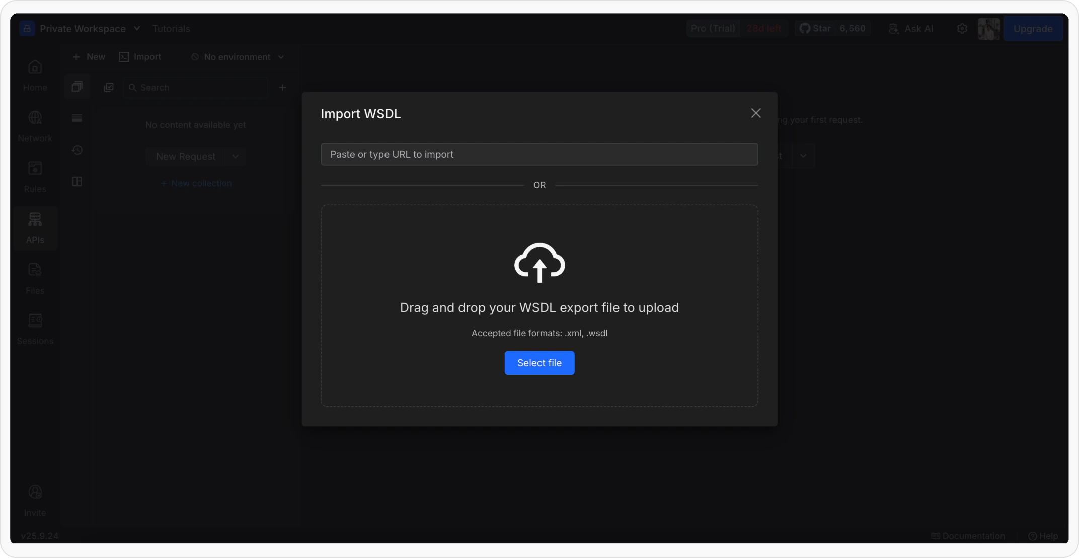This screenshot has width=1079, height=558.
Task: Click the Home sidebar icon
Action: click(x=35, y=76)
